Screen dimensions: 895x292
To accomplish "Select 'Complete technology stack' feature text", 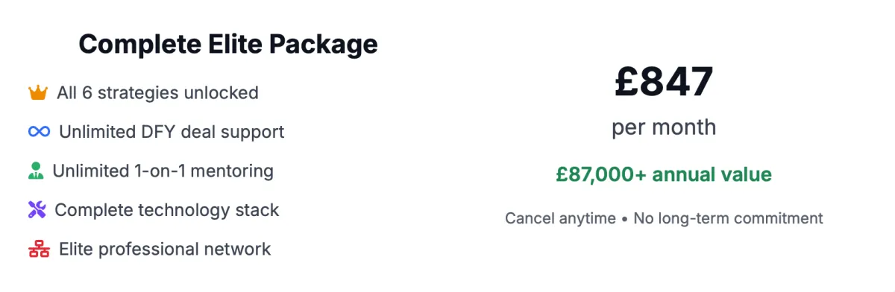I will 167,210.
